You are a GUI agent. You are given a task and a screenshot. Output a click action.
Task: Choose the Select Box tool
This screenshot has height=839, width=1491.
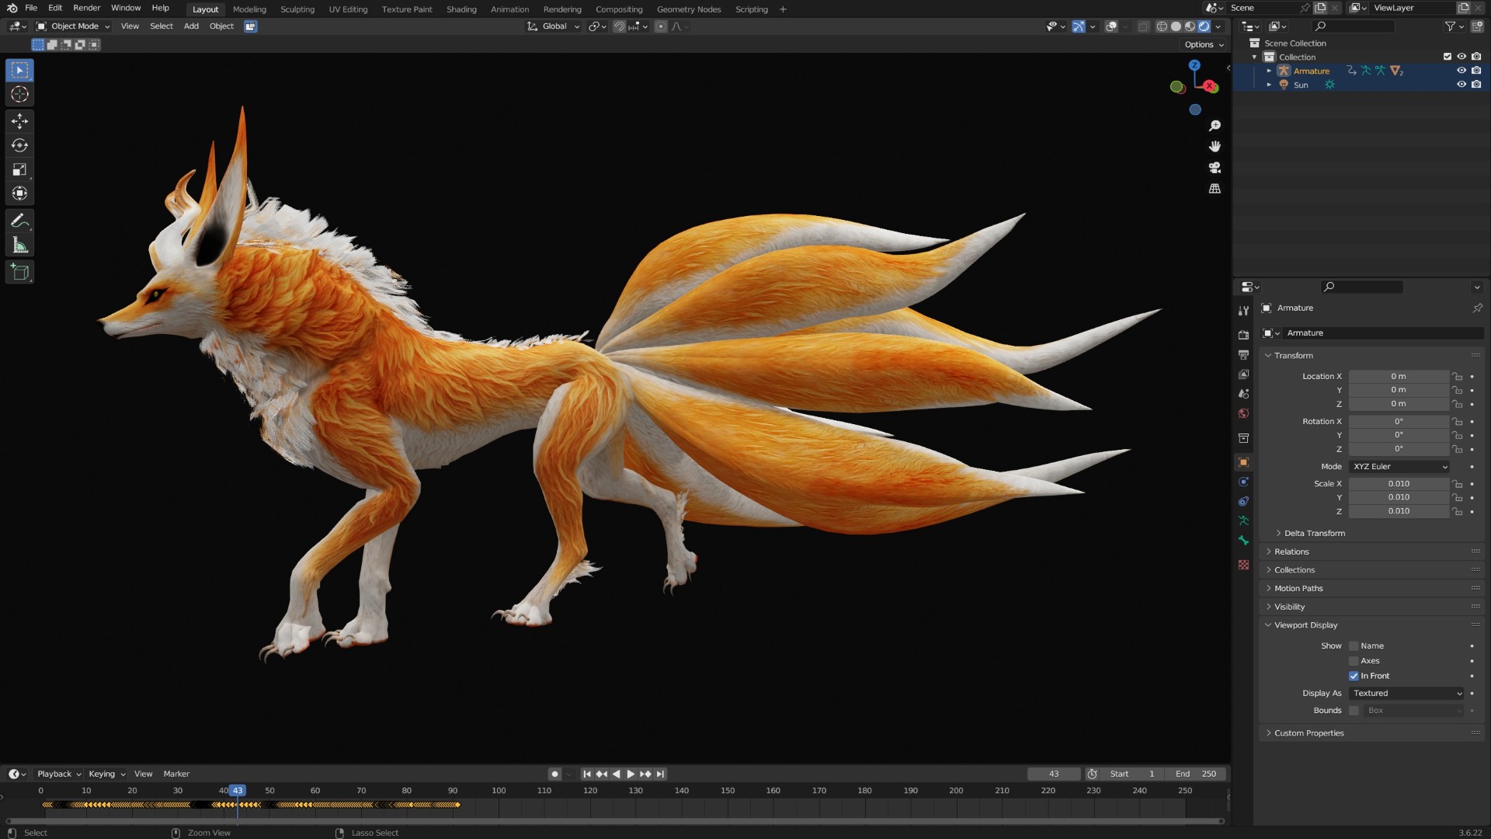click(19, 70)
